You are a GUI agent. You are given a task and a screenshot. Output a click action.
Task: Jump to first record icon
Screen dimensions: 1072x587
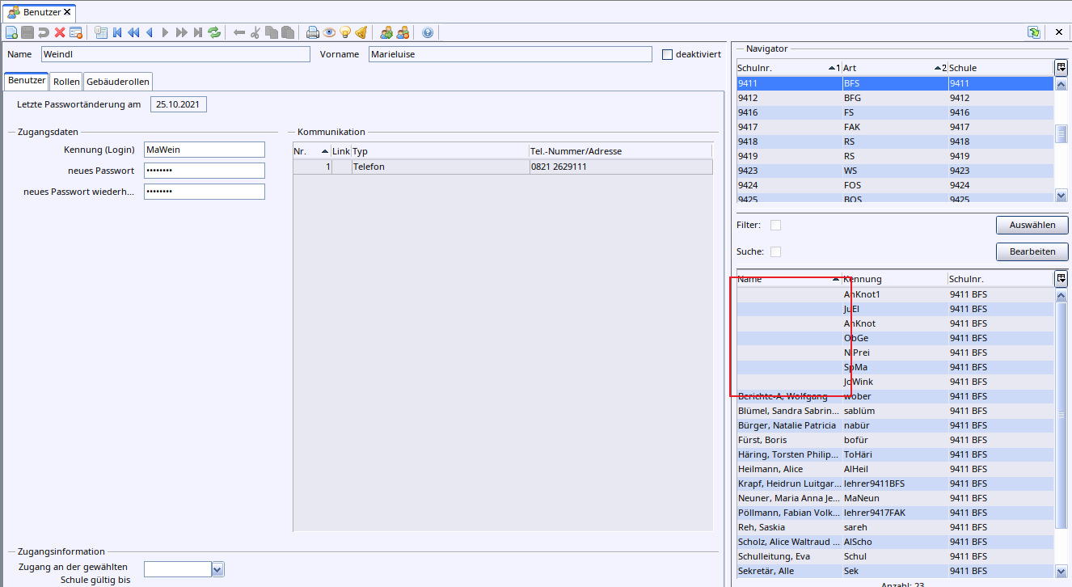pos(117,32)
